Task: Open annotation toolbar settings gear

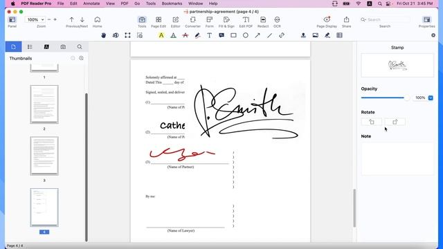Action: (433, 35)
